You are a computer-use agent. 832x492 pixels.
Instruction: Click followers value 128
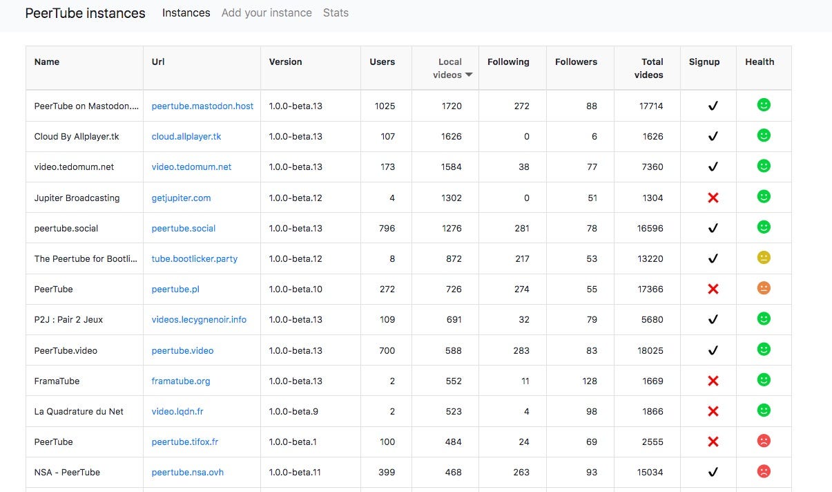point(588,381)
